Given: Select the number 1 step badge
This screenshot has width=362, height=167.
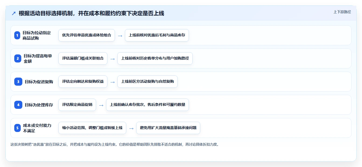Looking at the screenshot, I should click(17, 35).
